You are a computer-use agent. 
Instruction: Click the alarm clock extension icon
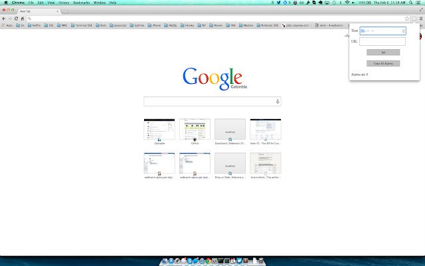[x=414, y=19]
